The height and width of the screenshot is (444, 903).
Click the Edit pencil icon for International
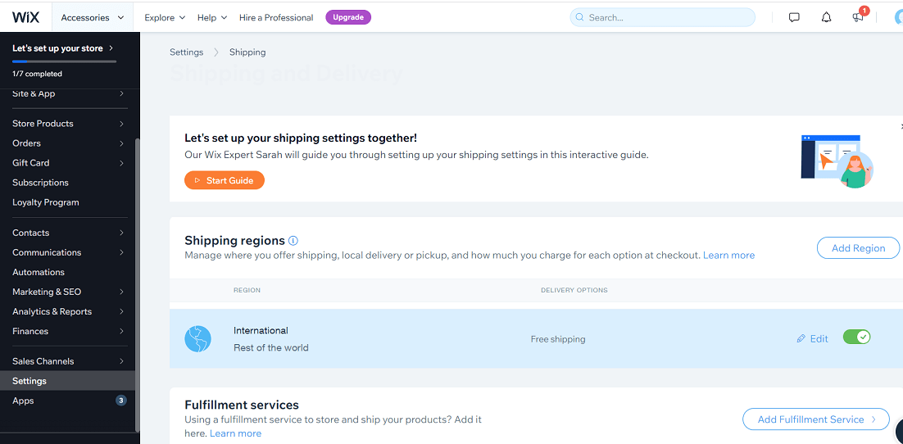pyautogui.click(x=801, y=338)
